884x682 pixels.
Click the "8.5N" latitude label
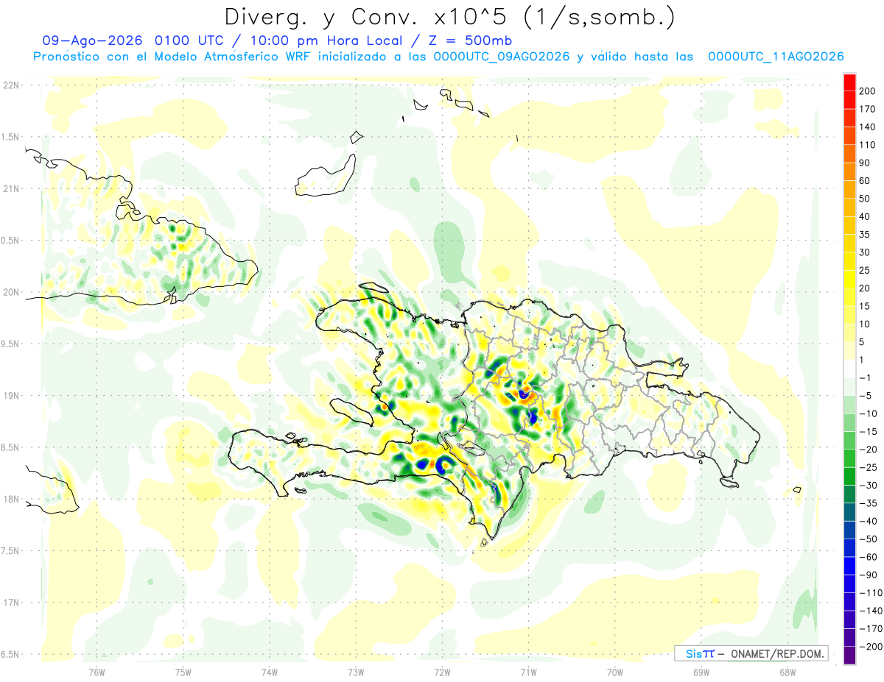pyautogui.click(x=10, y=447)
